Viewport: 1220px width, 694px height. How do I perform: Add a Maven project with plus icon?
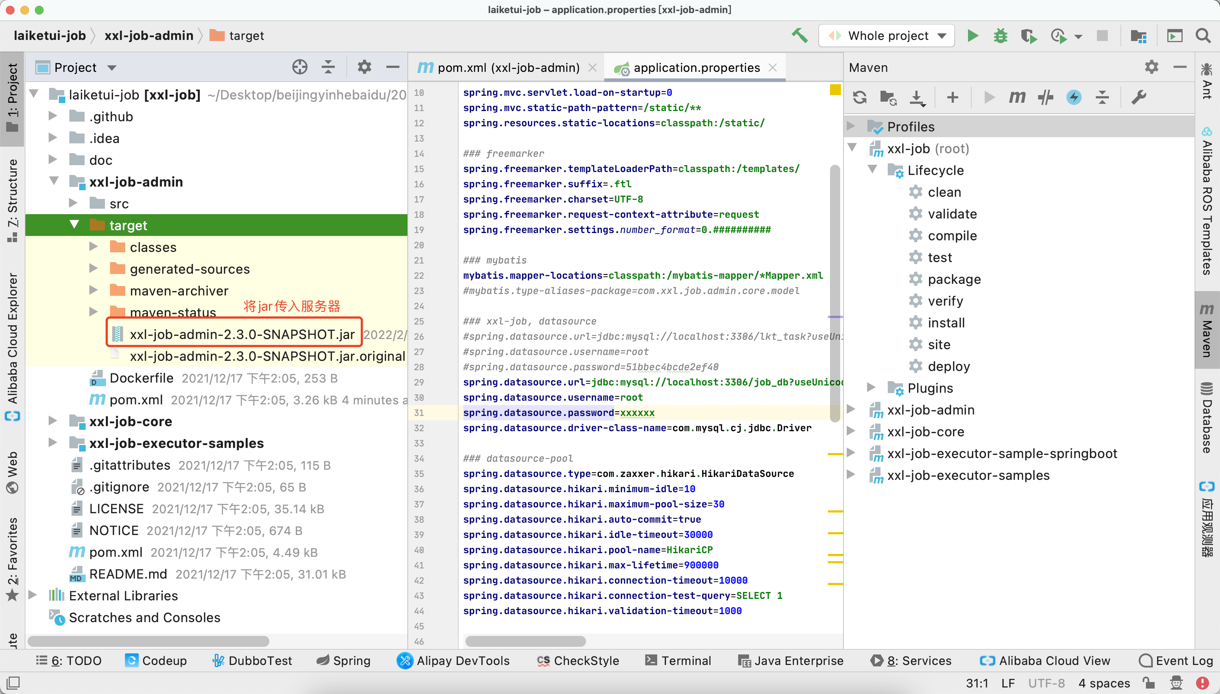[952, 97]
